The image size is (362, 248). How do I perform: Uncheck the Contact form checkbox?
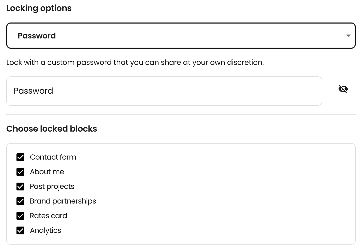click(20, 157)
